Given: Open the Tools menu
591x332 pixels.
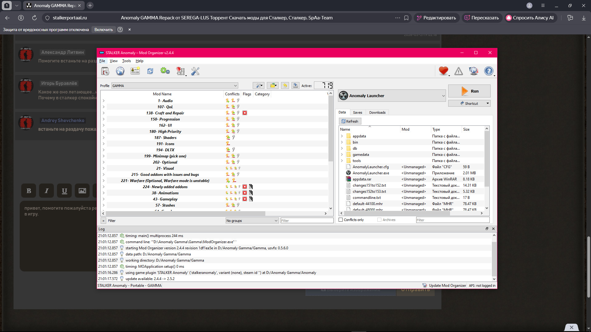Looking at the screenshot, I should tap(126, 61).
